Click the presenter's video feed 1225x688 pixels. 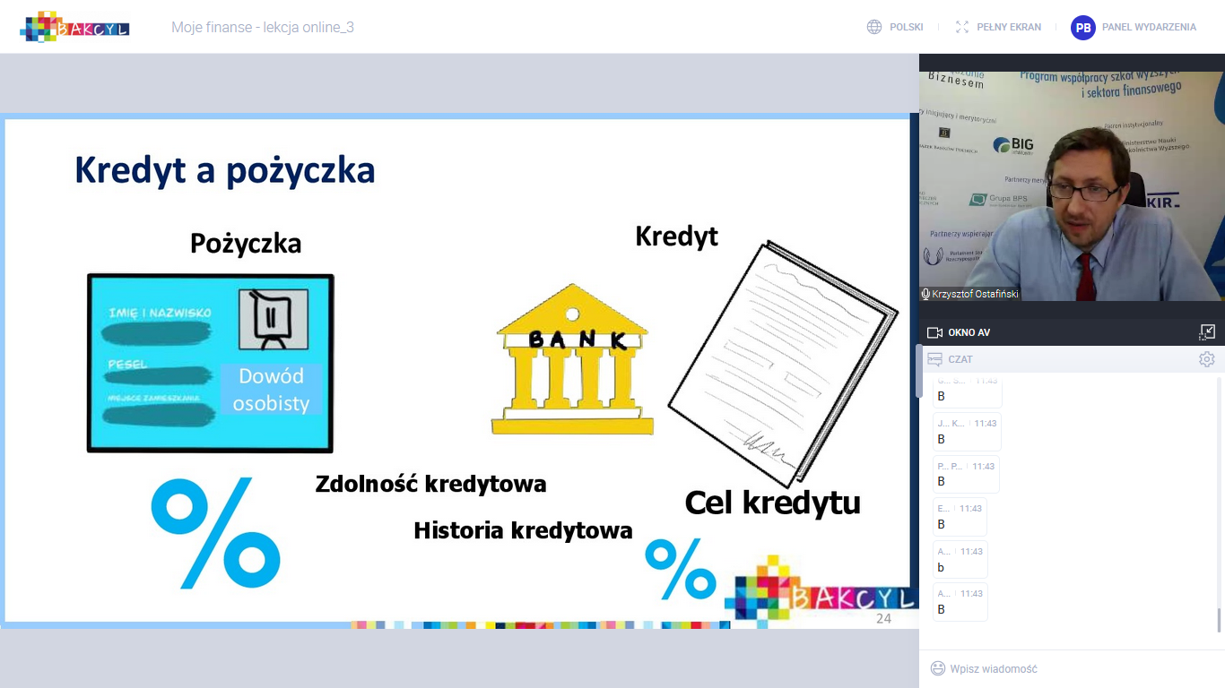pos(1072,186)
